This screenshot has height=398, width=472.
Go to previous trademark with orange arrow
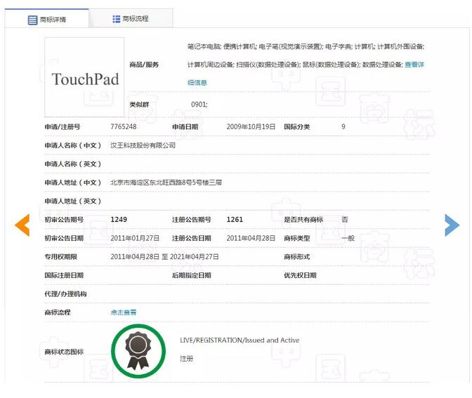pyautogui.click(x=22, y=225)
